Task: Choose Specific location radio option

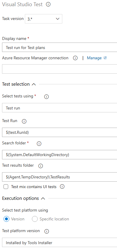Action: (x=35, y=219)
